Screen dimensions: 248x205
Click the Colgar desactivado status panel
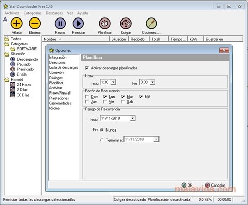(x=130, y=200)
